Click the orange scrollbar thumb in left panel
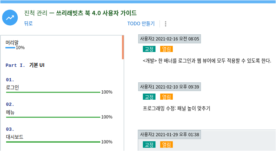Screen dimensions: 276x151 tap(123, 47)
